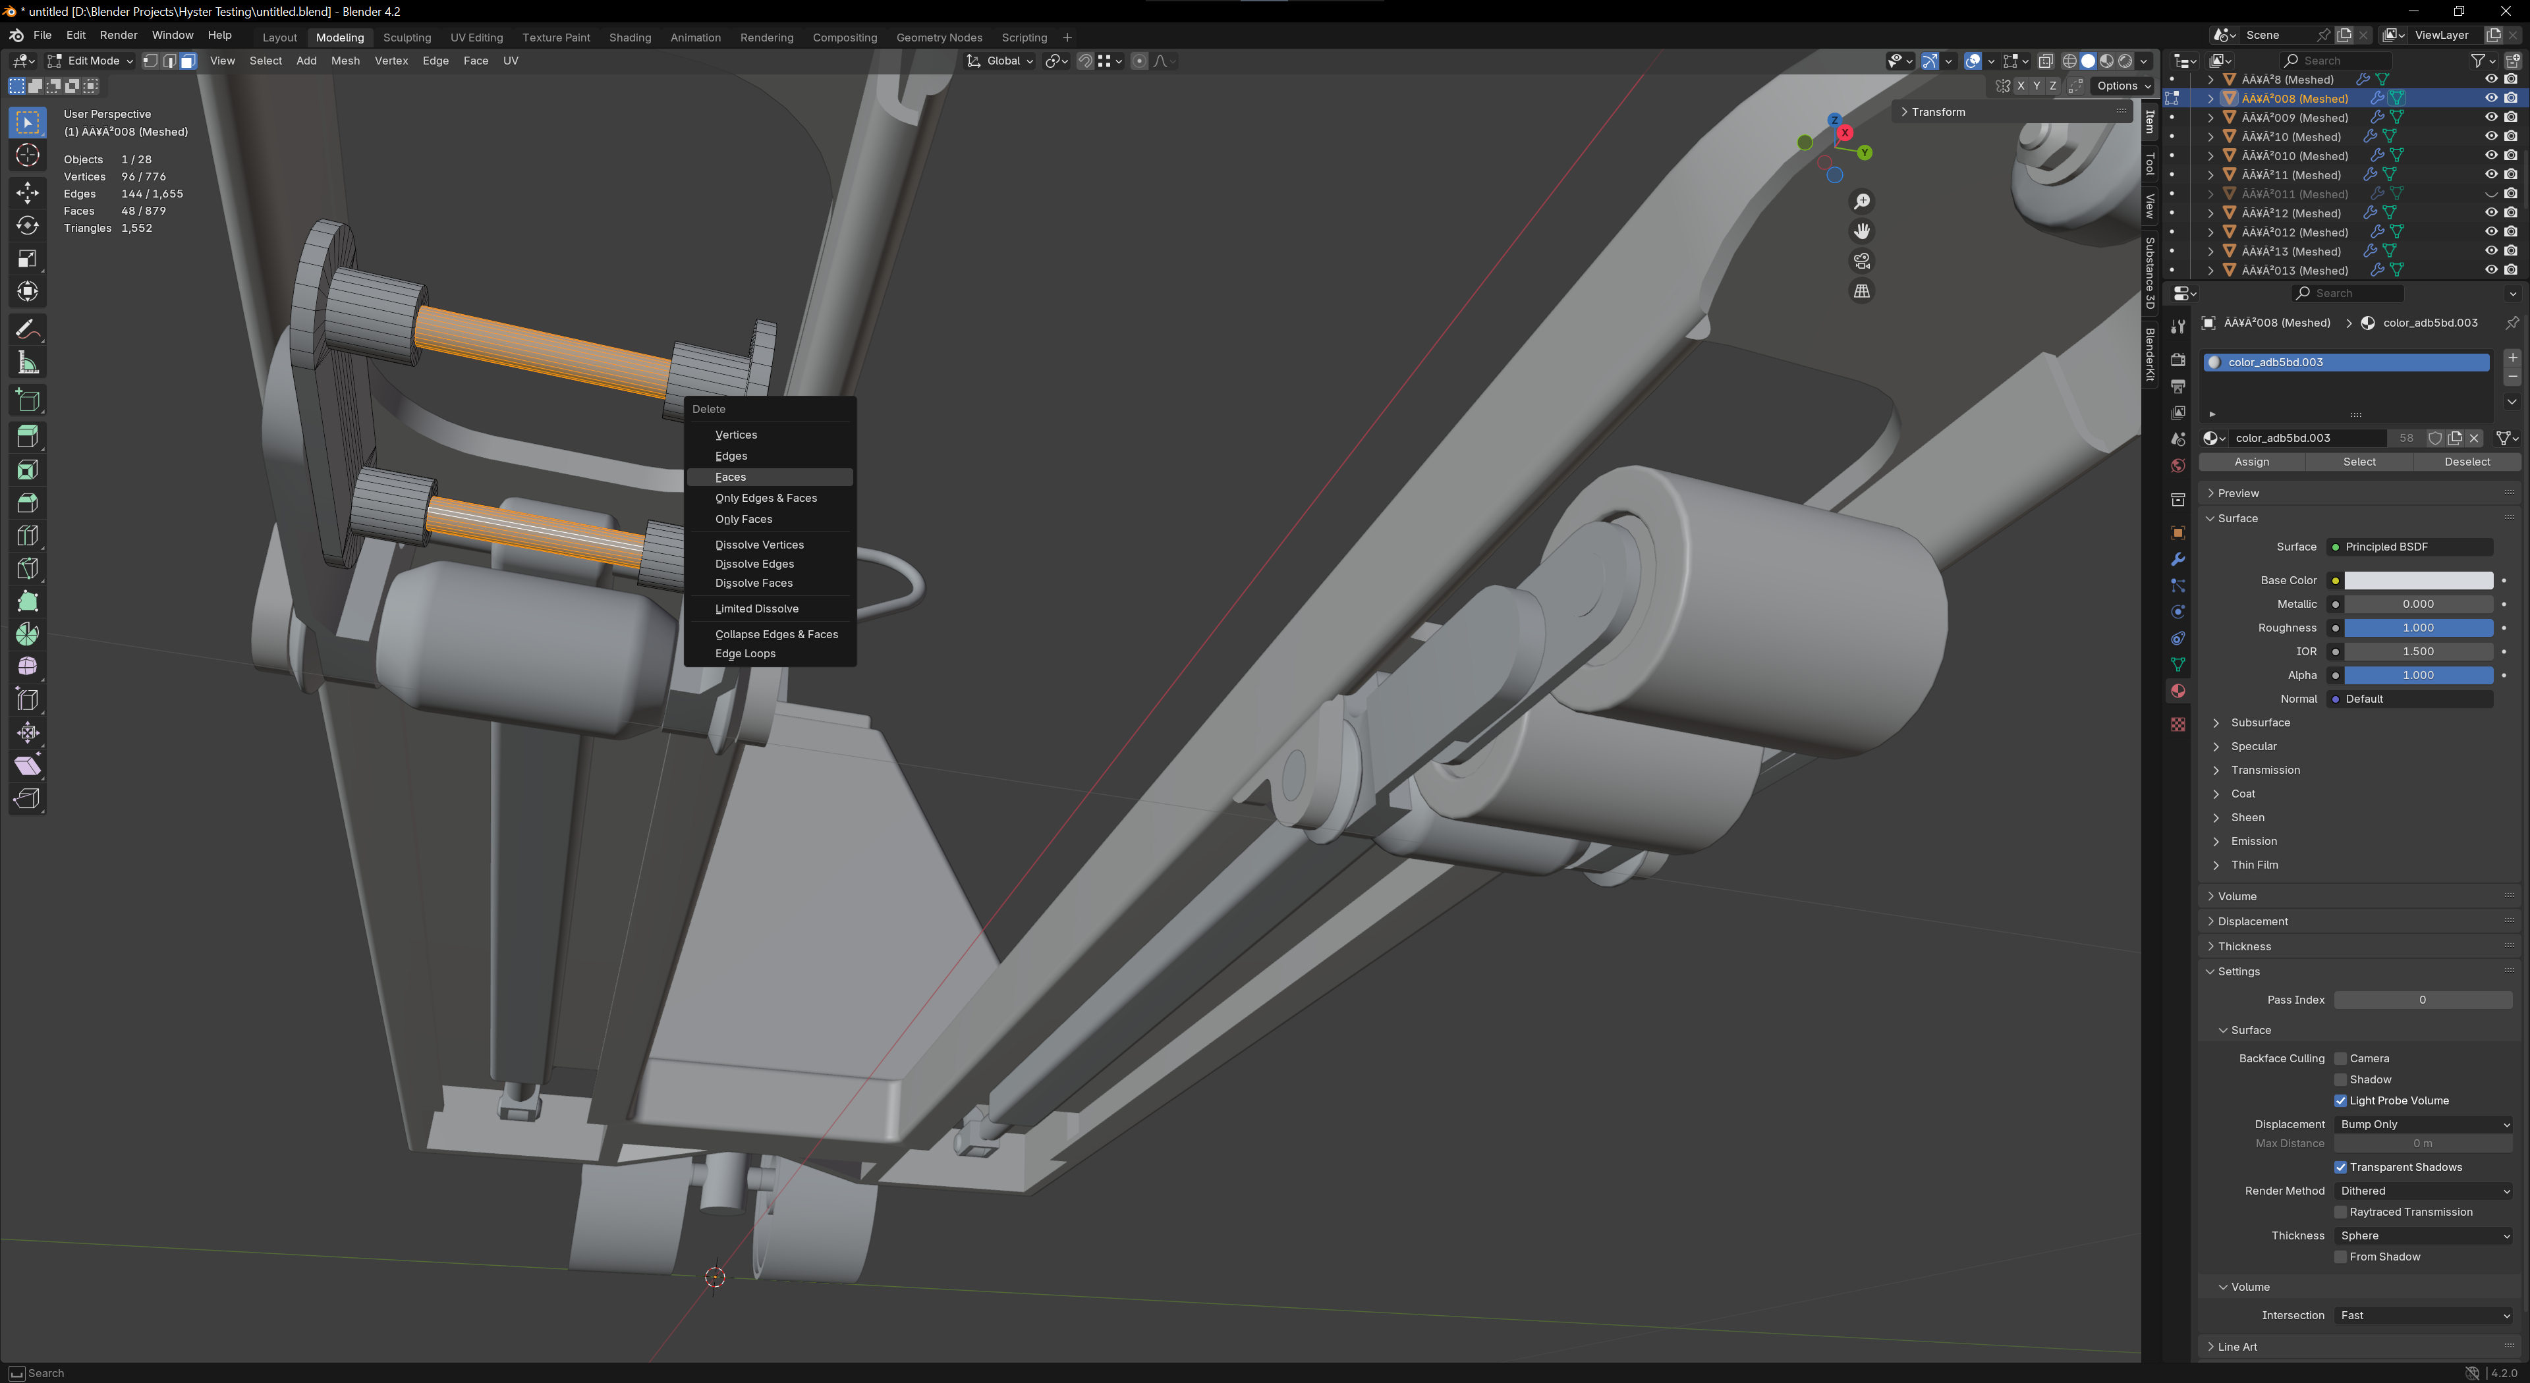Click the Assign material button
The width and height of the screenshot is (2530, 1383).
point(2251,461)
